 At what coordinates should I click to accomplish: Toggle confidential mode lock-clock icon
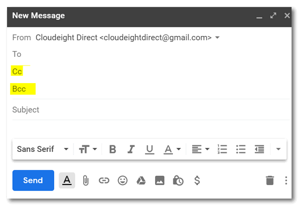coord(178,180)
